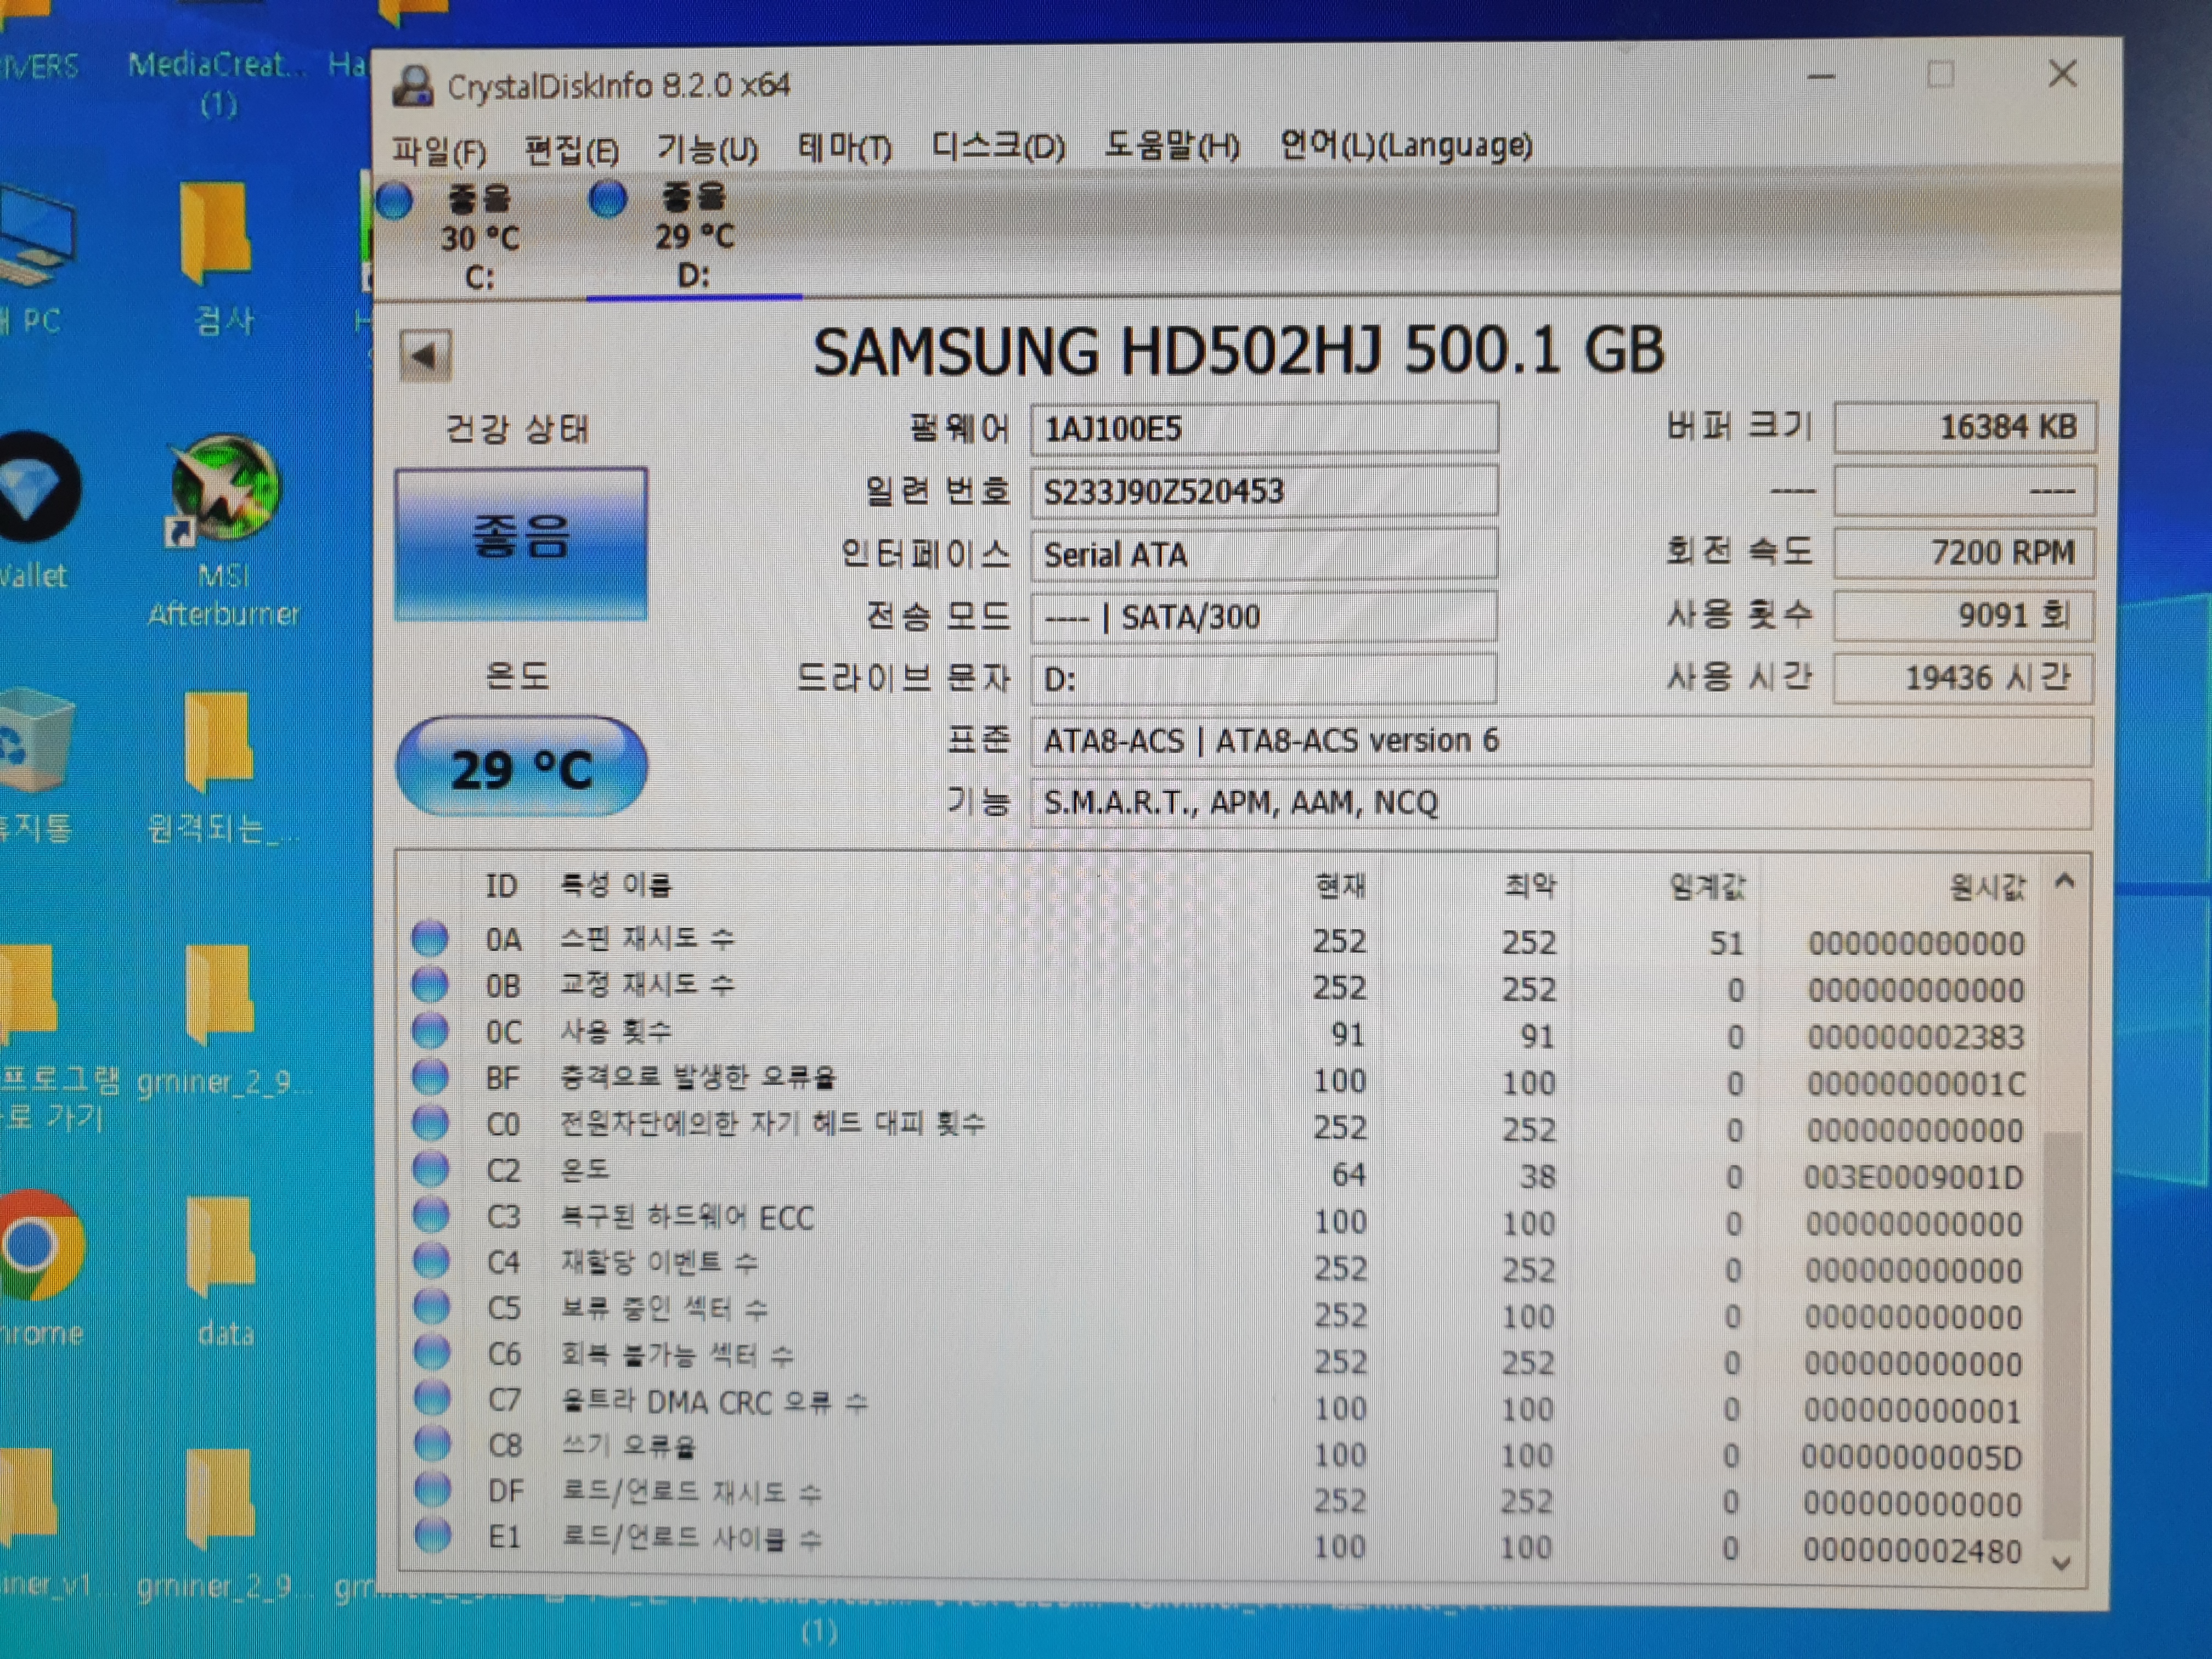Click the status circle for attribute C7
This screenshot has height=1659, width=2212.
[432, 1399]
